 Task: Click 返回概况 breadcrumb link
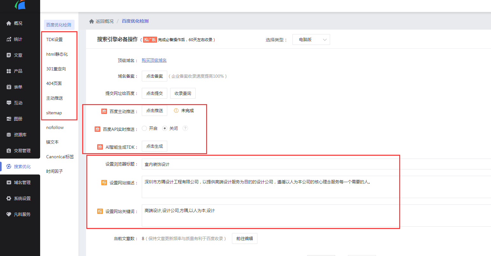coord(105,21)
